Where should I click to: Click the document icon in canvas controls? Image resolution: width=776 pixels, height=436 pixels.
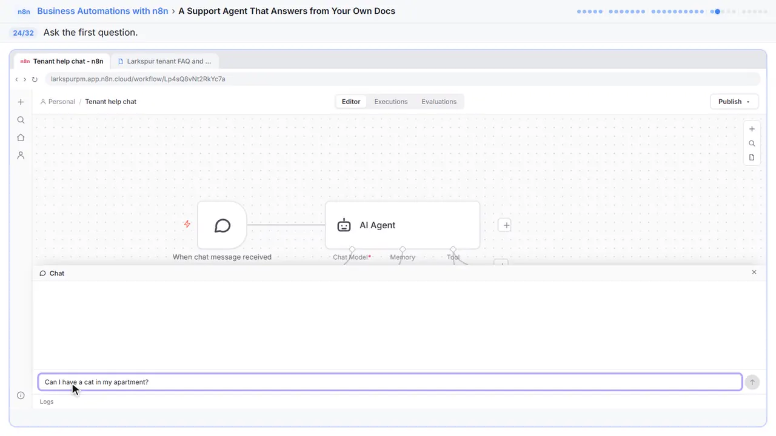[752, 157]
